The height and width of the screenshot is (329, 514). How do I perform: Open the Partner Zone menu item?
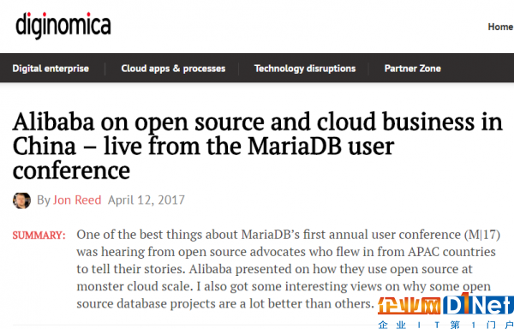click(x=412, y=69)
